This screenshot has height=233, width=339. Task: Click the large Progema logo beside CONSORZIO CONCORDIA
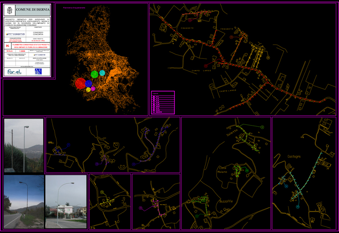coord(15,34)
